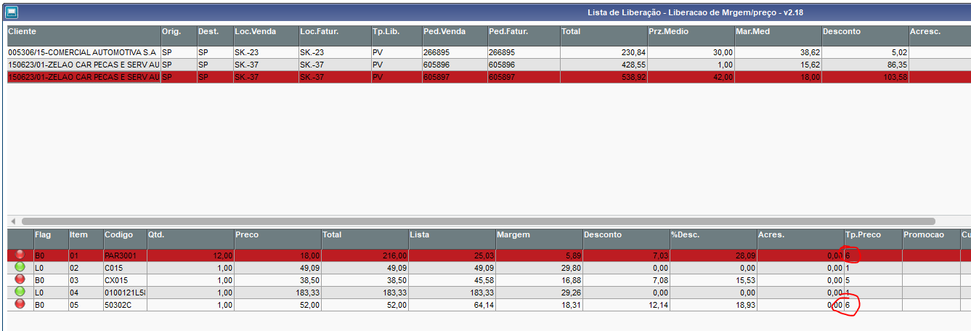Sort by Prz.Medio column header
Screen dimensions: 971x331
691,36
